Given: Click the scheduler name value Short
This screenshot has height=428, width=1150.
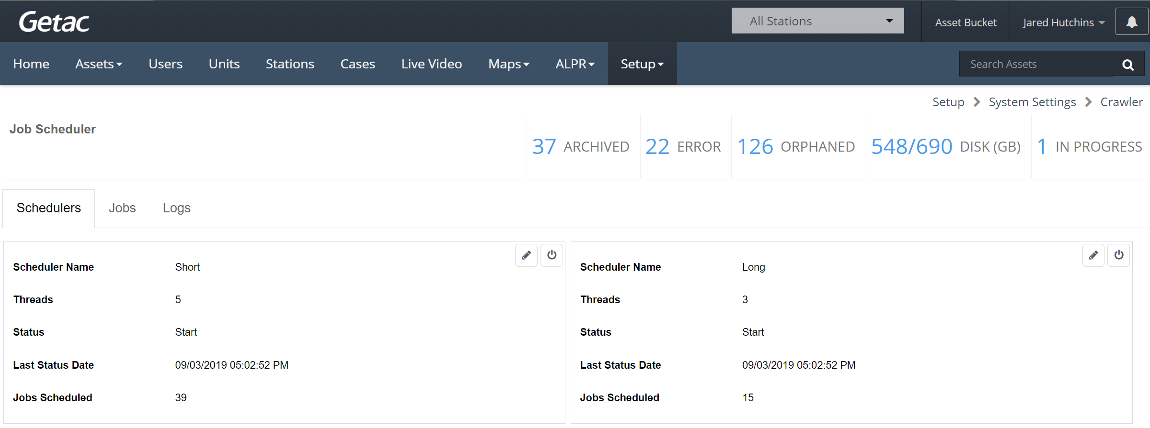Looking at the screenshot, I should 187,267.
